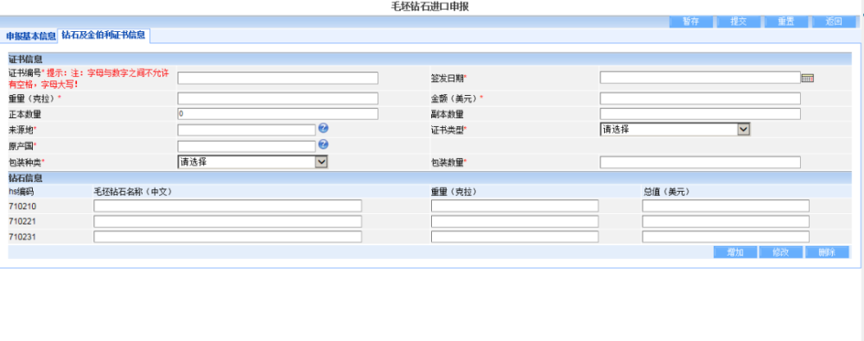Click the 总值 field in row 710231

(726, 237)
